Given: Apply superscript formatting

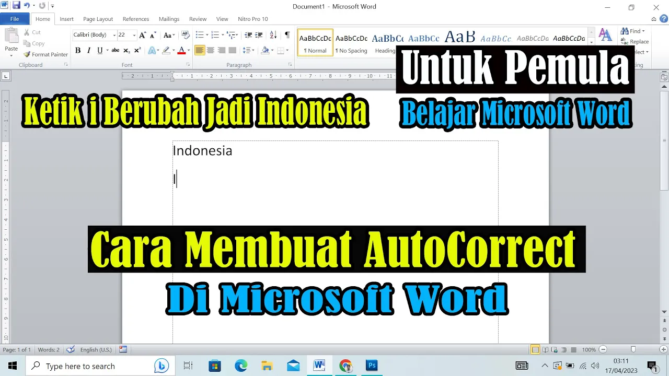Looking at the screenshot, I should coord(137,50).
